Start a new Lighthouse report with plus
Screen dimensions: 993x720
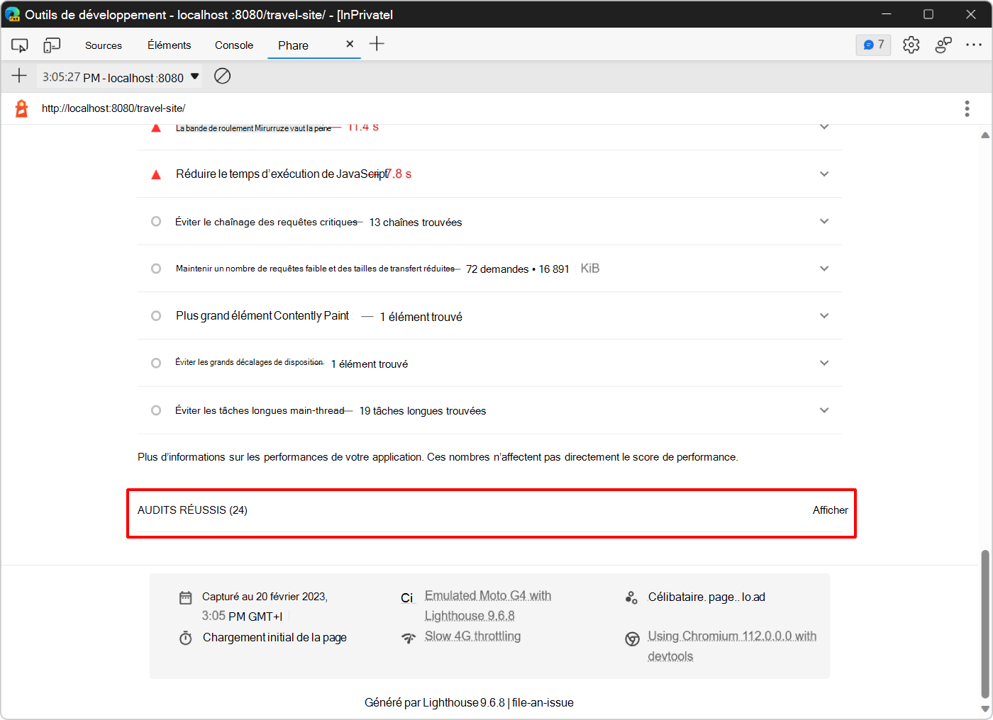click(x=19, y=76)
